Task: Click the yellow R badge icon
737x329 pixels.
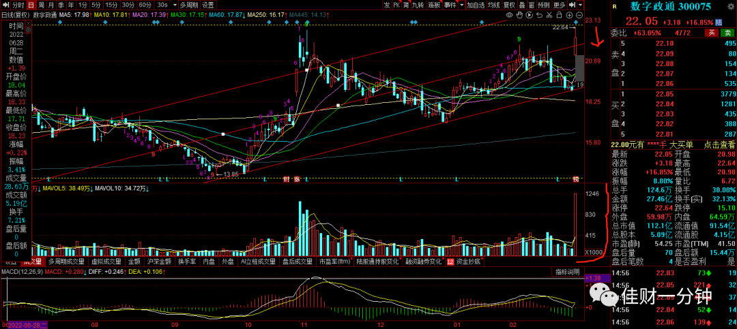Action: [x=616, y=7]
